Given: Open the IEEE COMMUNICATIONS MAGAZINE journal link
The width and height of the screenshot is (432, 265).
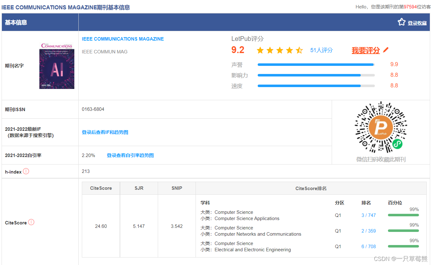Looking at the screenshot, I should pos(123,39).
